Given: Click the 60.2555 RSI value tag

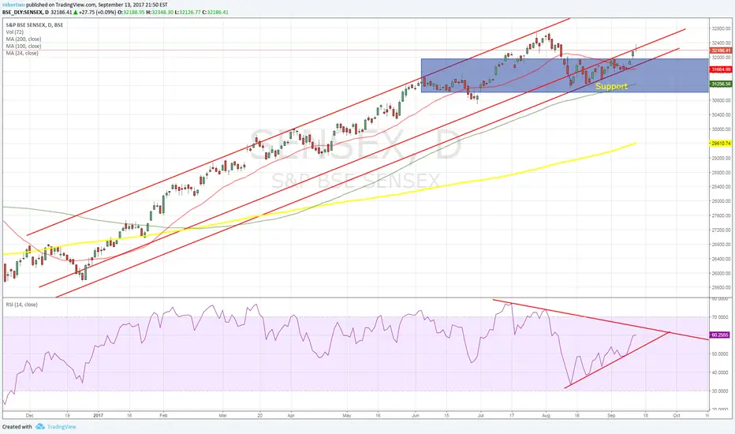Looking at the screenshot, I should click(720, 335).
